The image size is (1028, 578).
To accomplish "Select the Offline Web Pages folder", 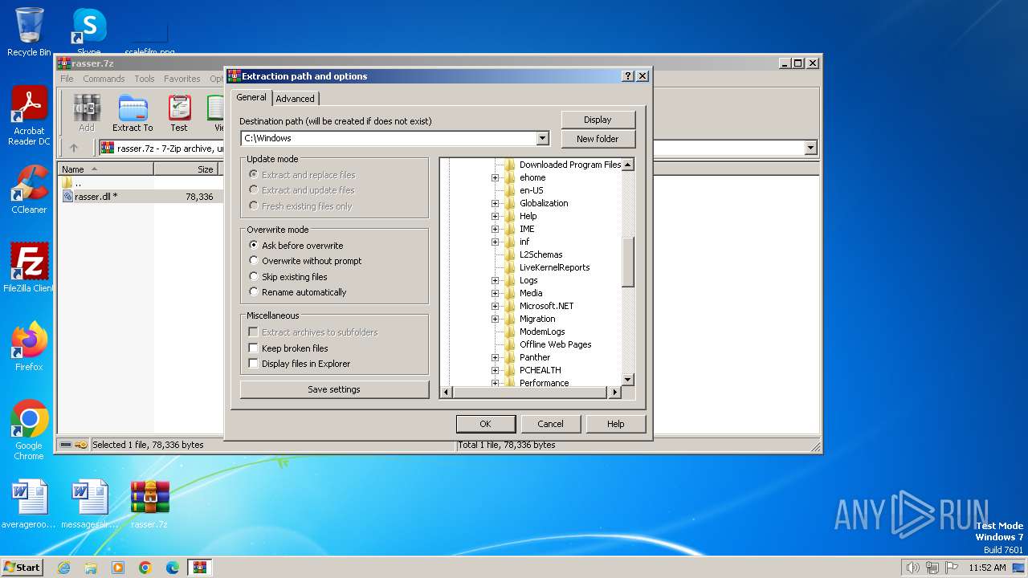I will pos(555,344).
